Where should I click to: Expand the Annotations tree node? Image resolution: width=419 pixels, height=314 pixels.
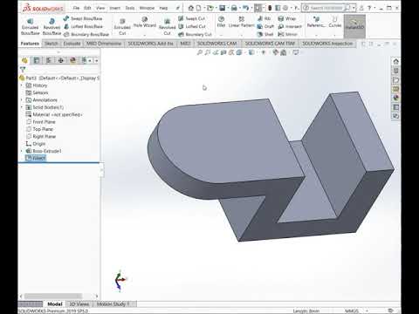(x=21, y=100)
